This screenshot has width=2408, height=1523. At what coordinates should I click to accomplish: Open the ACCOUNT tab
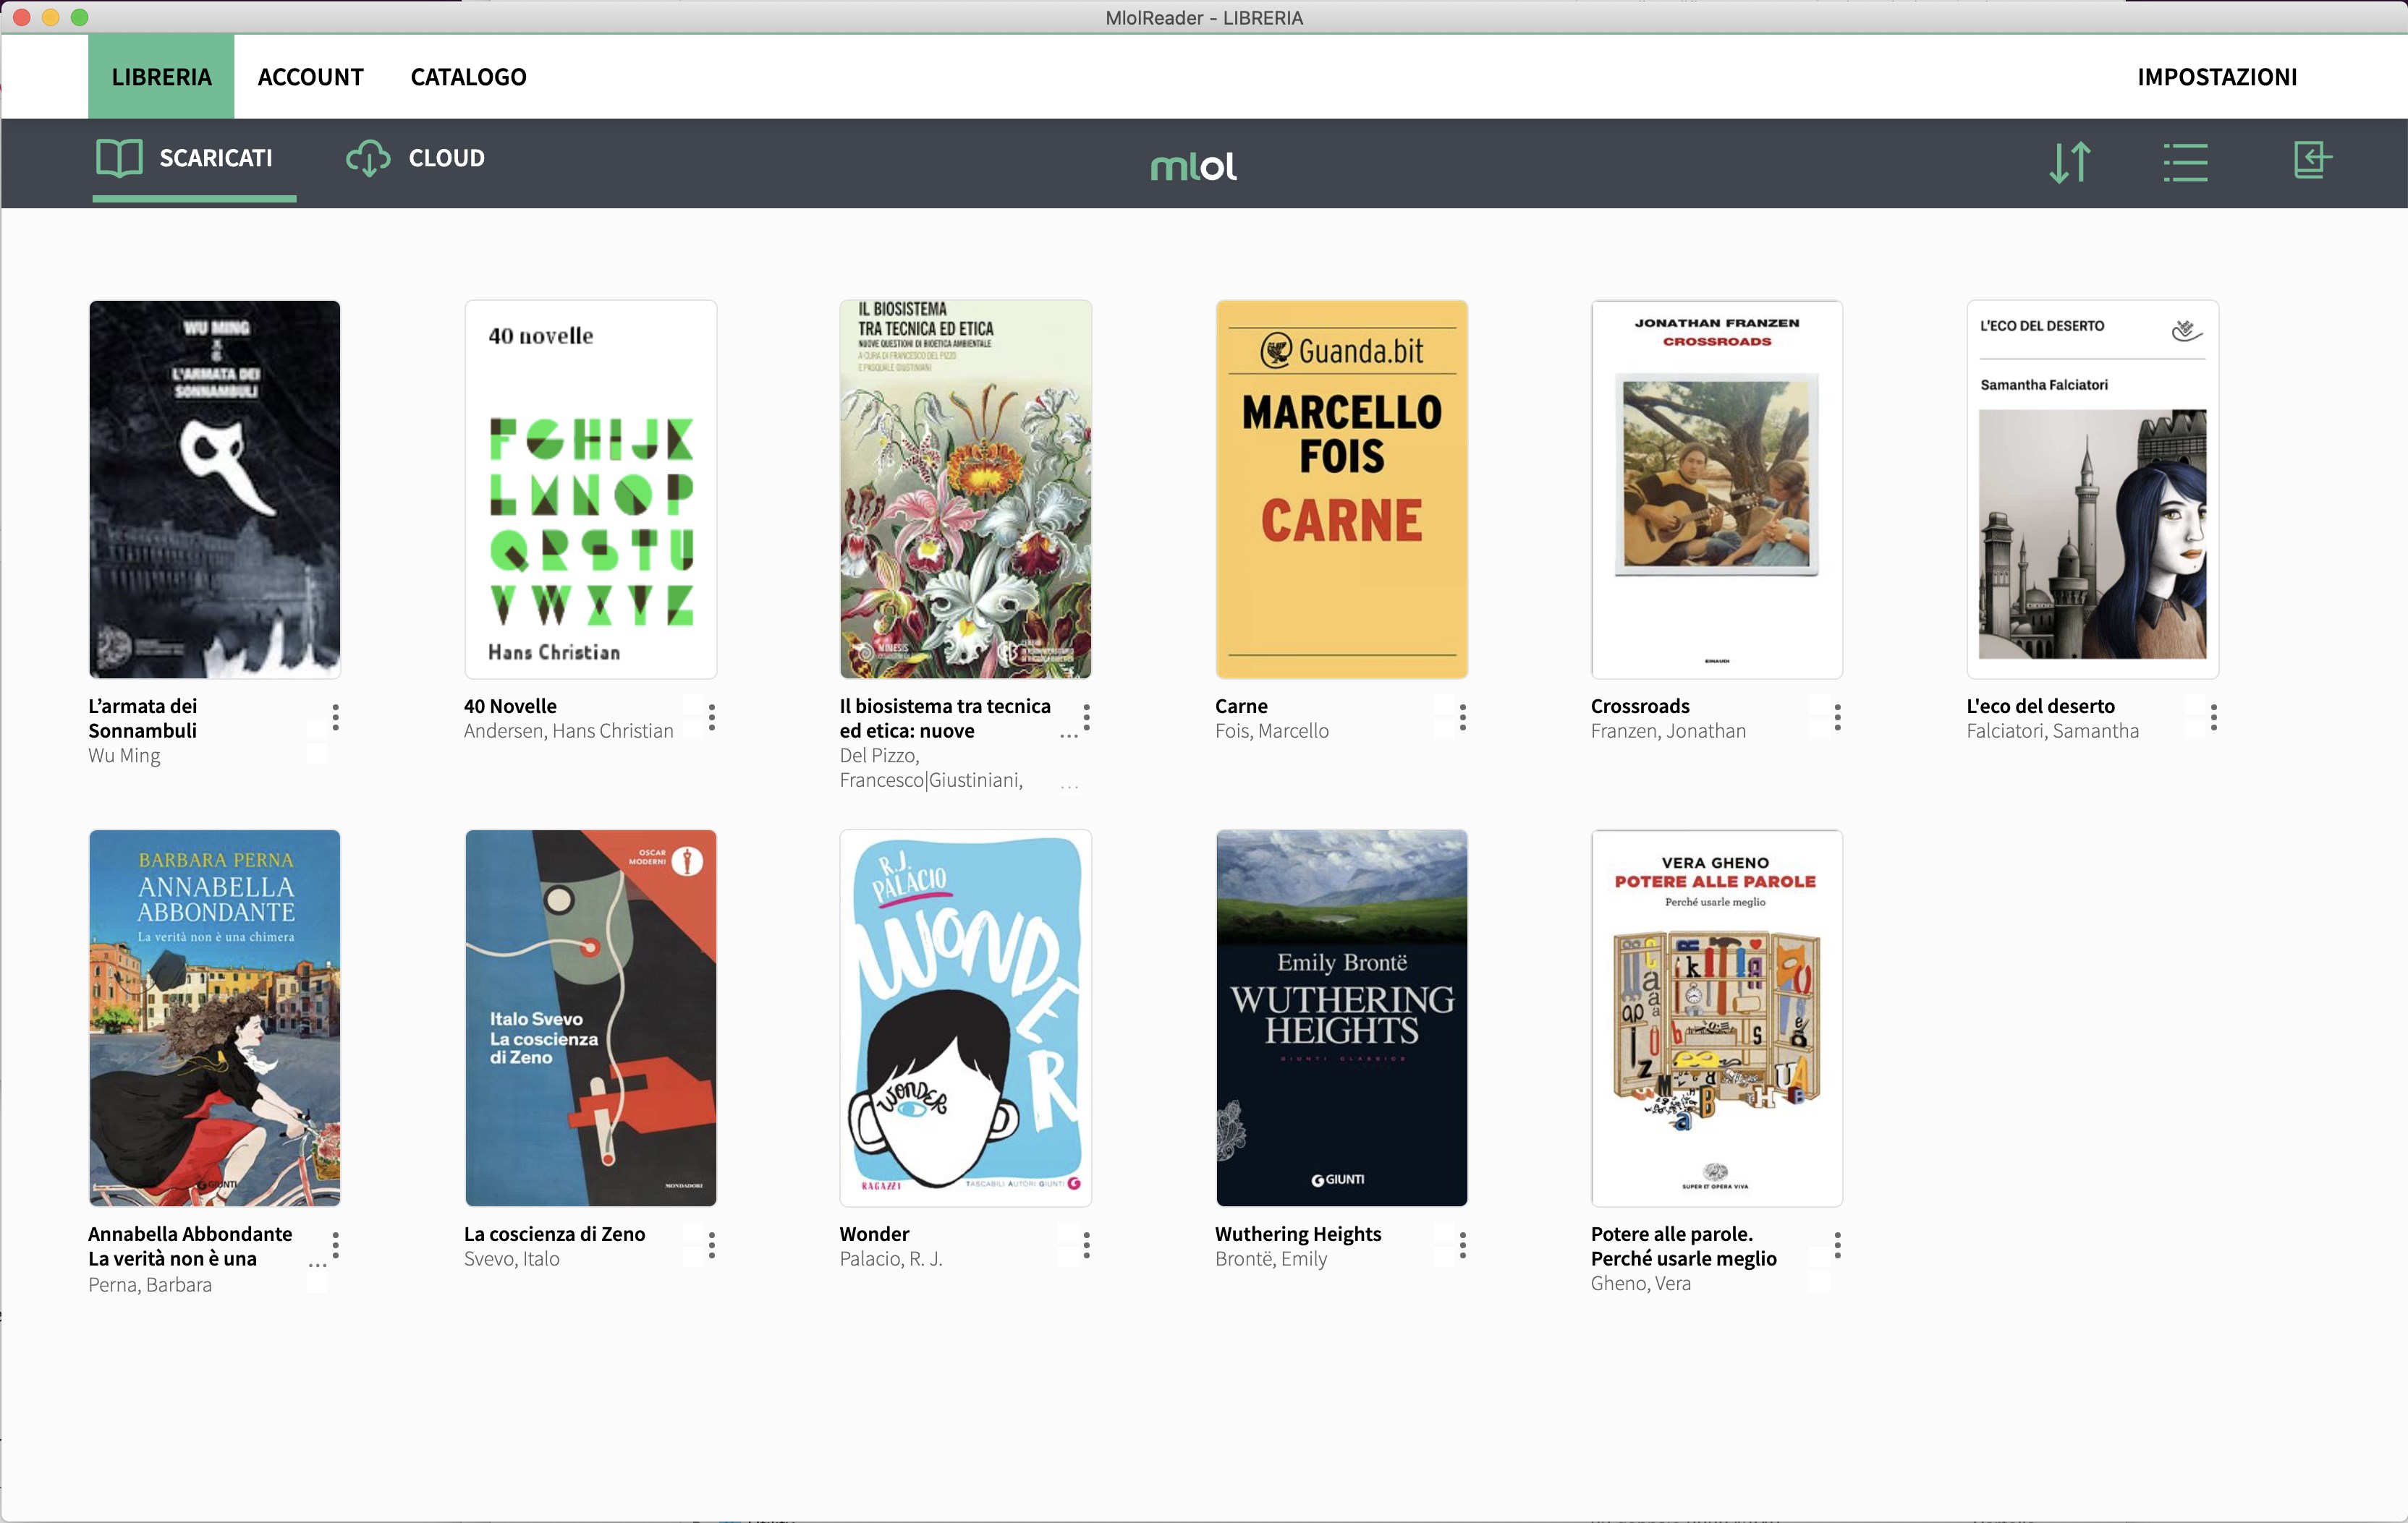(310, 77)
